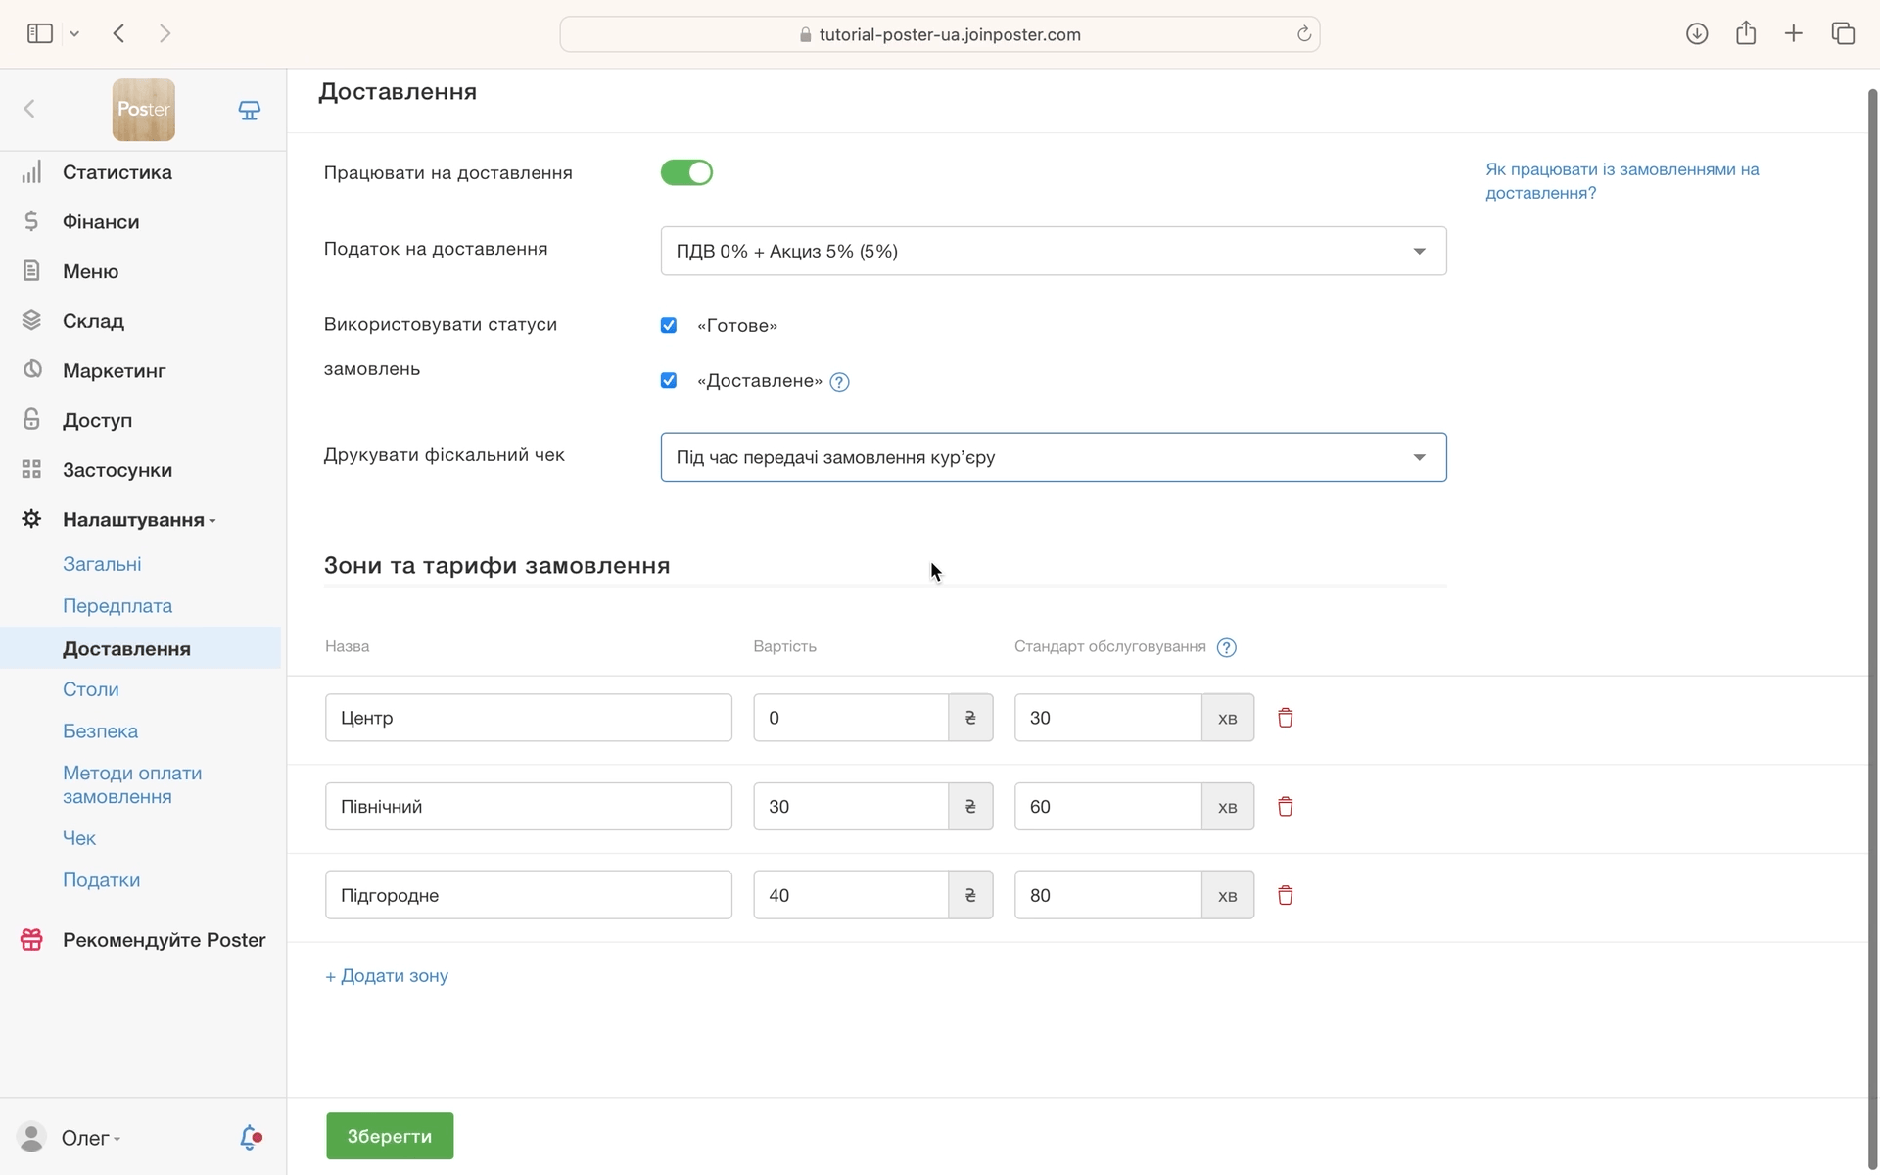The height and width of the screenshot is (1175, 1880).
Task: Click Зберегти button
Action: pos(390,1136)
